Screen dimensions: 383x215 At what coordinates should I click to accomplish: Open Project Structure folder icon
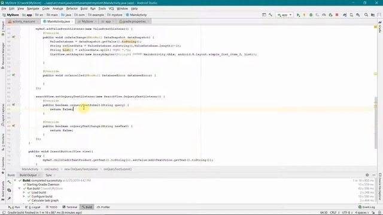(x=373, y=15)
